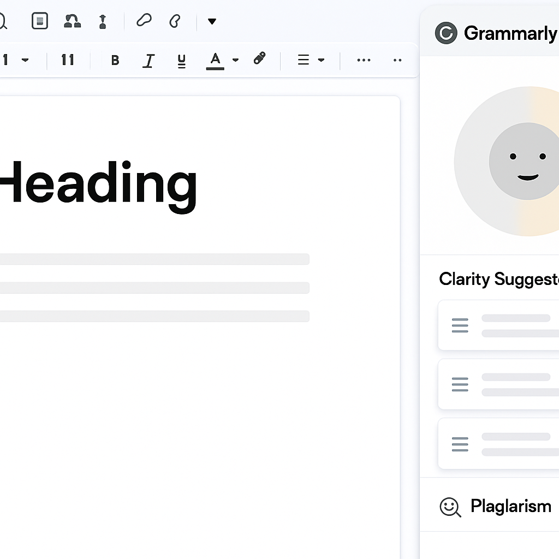Open the black triangle dropdown in top toolbar

coord(212,21)
